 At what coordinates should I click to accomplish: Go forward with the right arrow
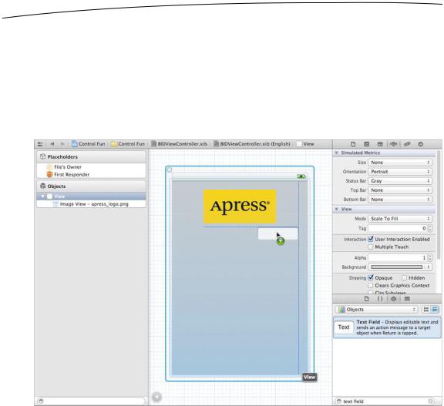point(62,144)
